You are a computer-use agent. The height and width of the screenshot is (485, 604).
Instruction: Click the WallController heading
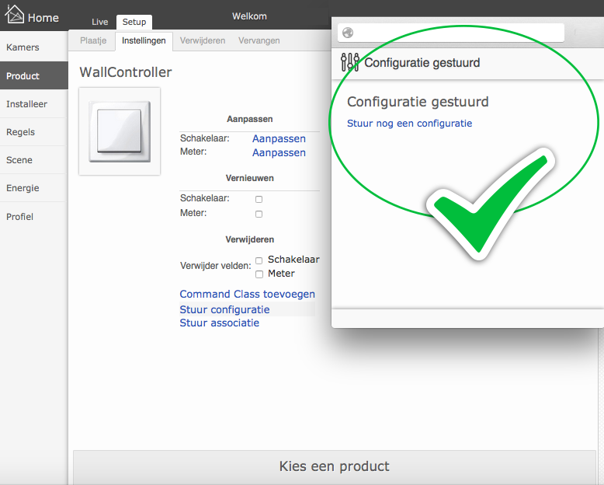126,72
